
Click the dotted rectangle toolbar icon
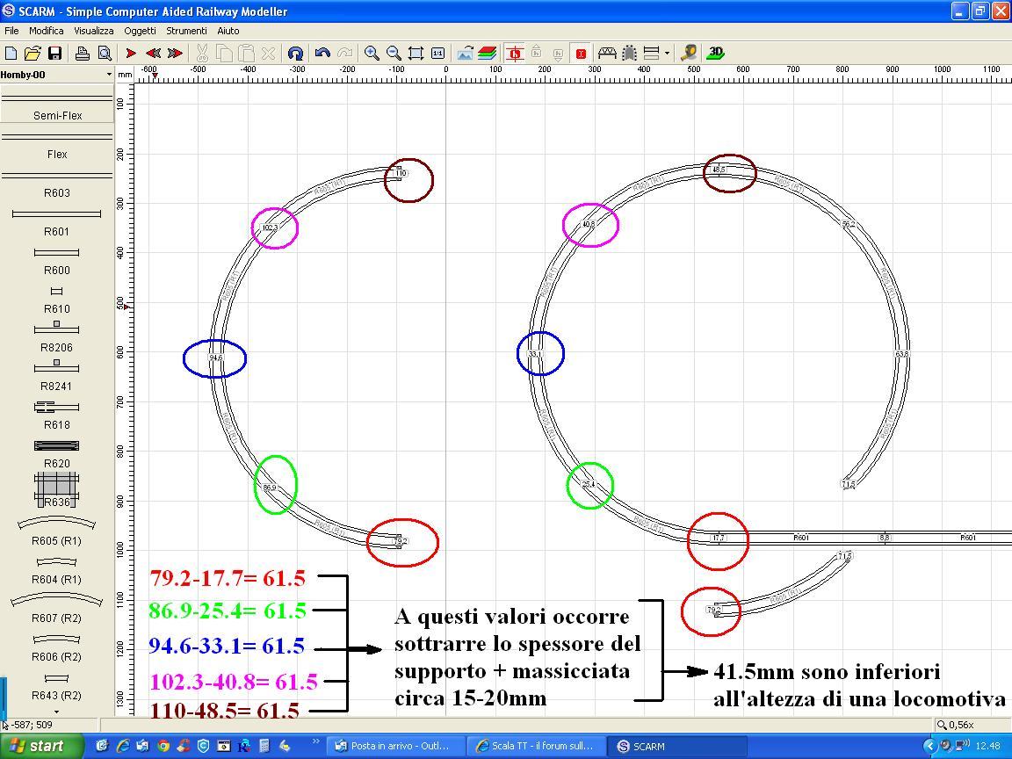pyautogui.click(x=629, y=53)
